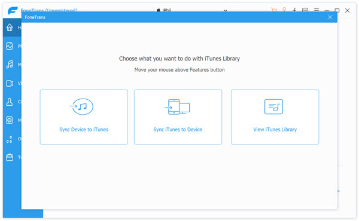Minimize the main FoneTrans window
Screen dimensions: 359x221
[x=327, y=10]
